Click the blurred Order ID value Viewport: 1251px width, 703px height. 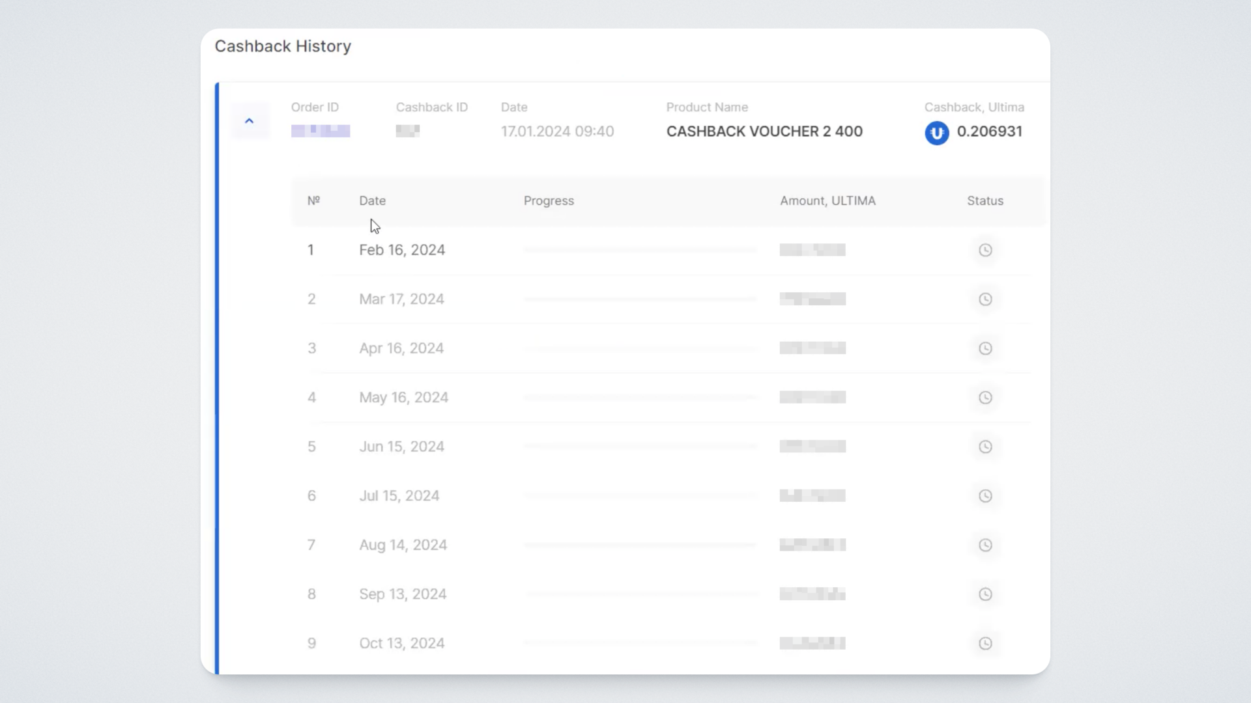pyautogui.click(x=321, y=131)
